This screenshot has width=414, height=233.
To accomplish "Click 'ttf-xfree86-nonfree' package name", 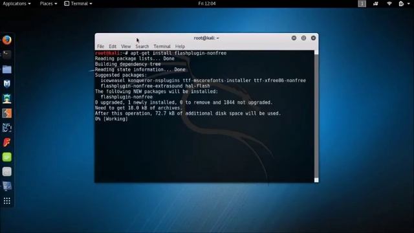I will pyautogui.click(x=280, y=80).
